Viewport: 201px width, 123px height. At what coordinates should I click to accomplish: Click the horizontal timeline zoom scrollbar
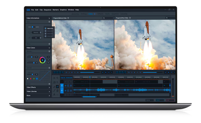pyautogui.click(x=89, y=97)
